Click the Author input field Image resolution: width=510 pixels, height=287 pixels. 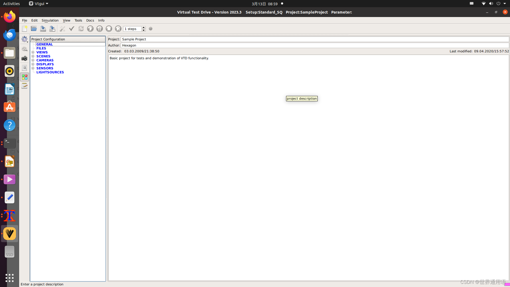pyautogui.click(x=315, y=45)
